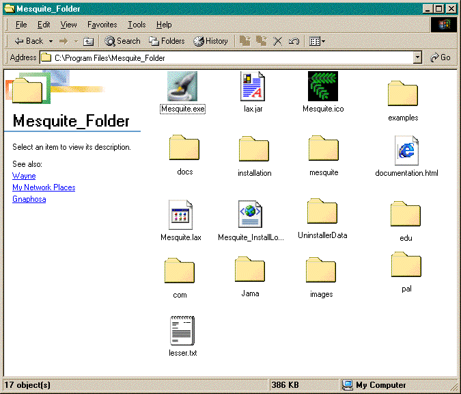Click the Up folder toolbar button

tap(88, 41)
